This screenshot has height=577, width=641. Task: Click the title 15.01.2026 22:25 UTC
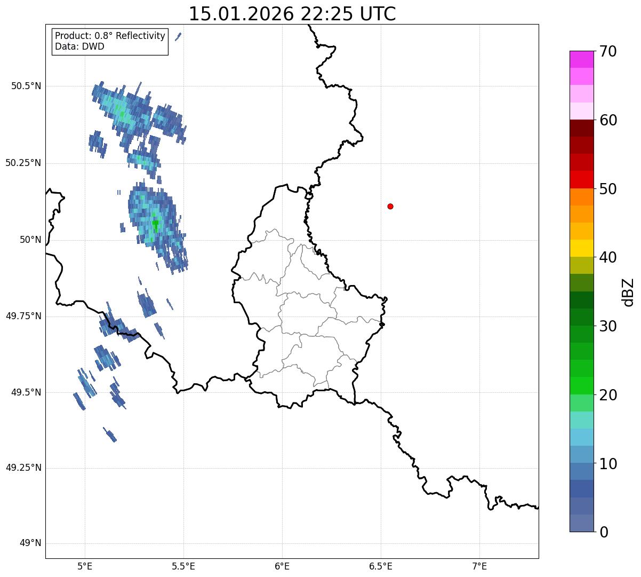292,14
